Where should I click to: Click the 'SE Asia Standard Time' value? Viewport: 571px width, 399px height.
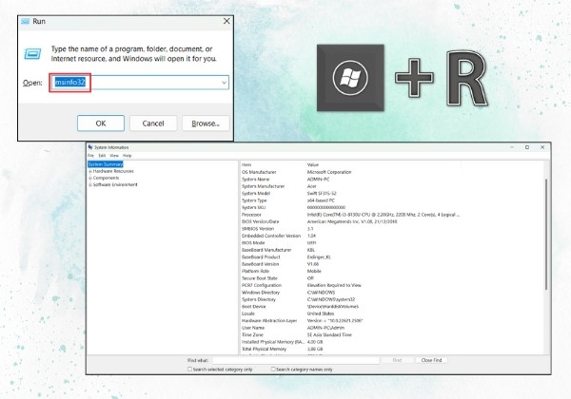(x=329, y=334)
